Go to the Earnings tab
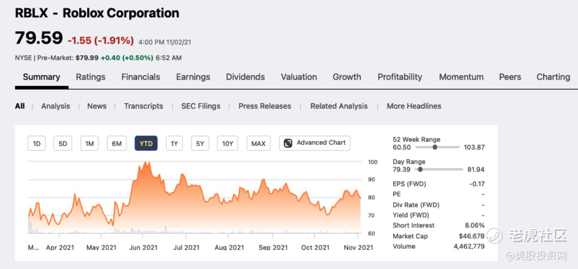Screen dimensions: 578x269 click(x=193, y=77)
